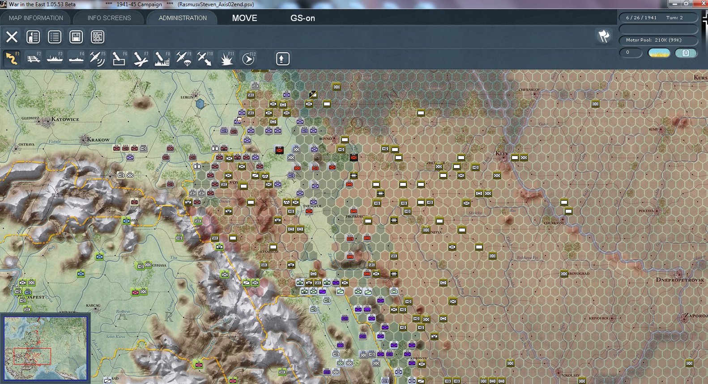Click the Motor Pool 210K readout
Image resolution: width=708 pixels, height=384 pixels.
pos(658,40)
